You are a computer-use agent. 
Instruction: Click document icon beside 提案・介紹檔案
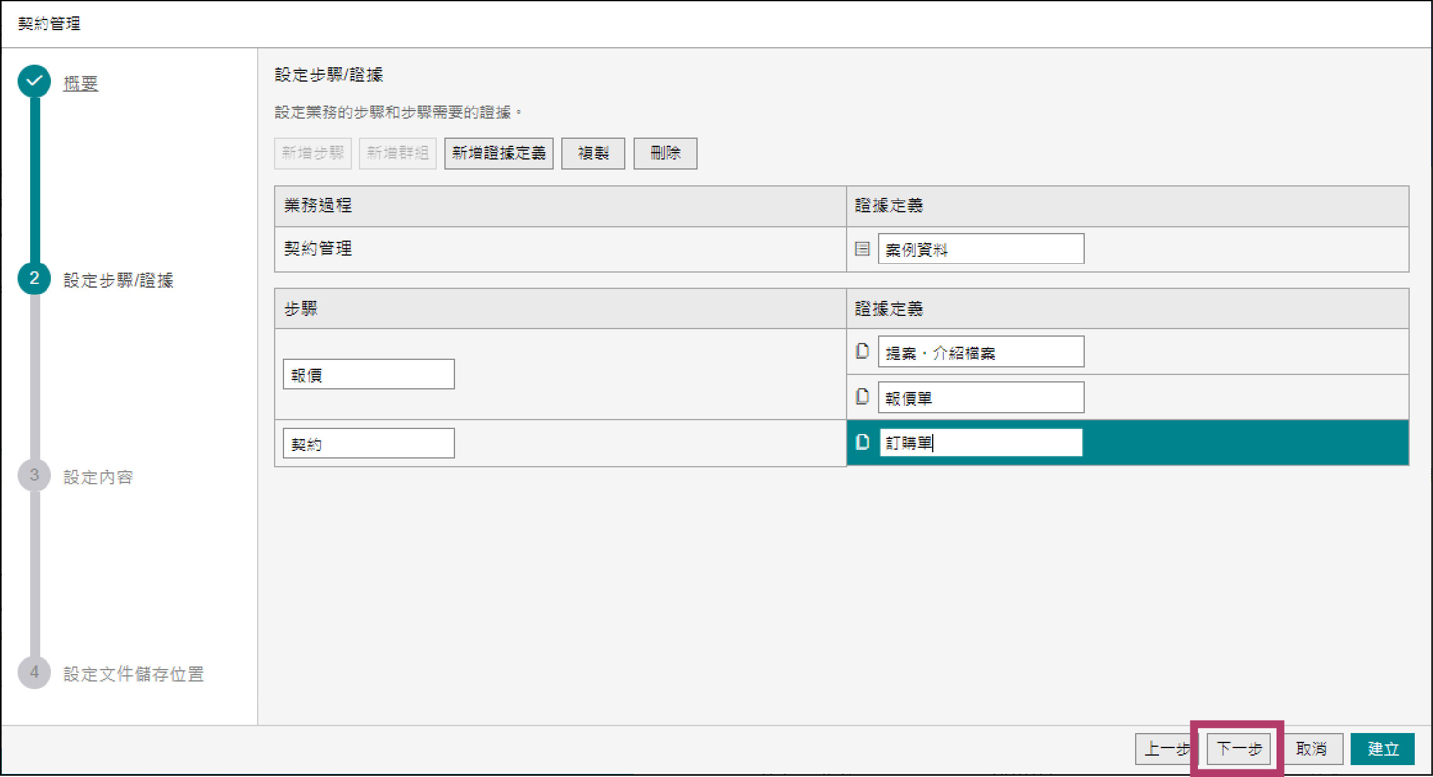point(862,351)
